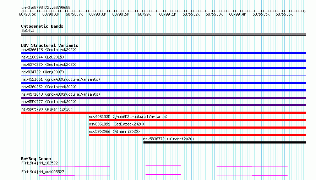
Task: Open variant label nsv6360262 (Sedlazeck2020)
Action: click(x=49, y=87)
